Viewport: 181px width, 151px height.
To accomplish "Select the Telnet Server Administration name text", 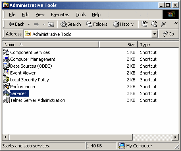I will click(38, 100).
